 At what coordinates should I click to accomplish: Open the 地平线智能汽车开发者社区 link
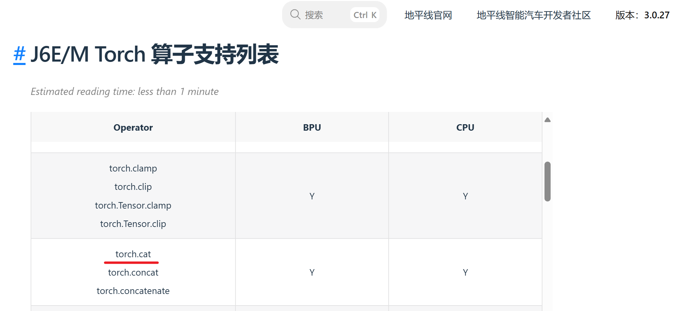533,15
